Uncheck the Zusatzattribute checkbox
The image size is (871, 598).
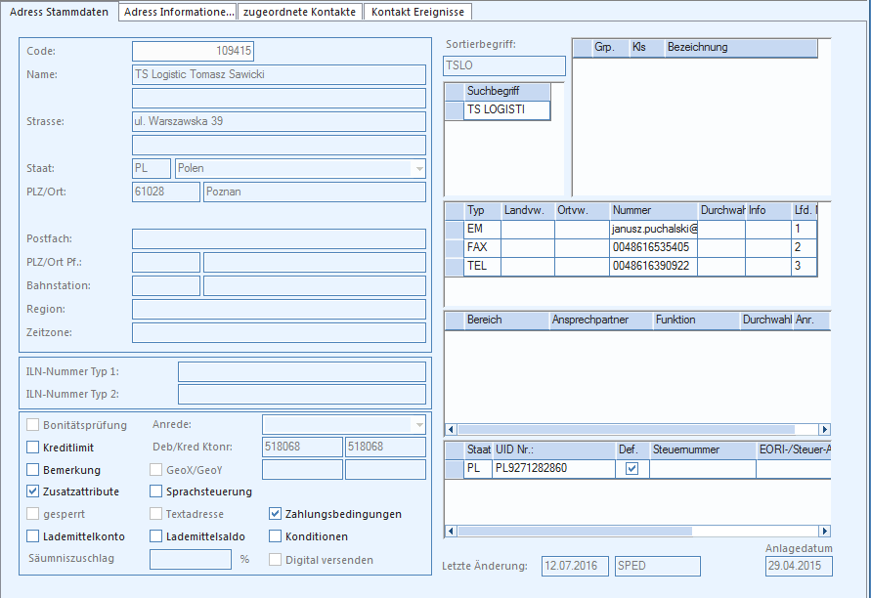(33, 491)
